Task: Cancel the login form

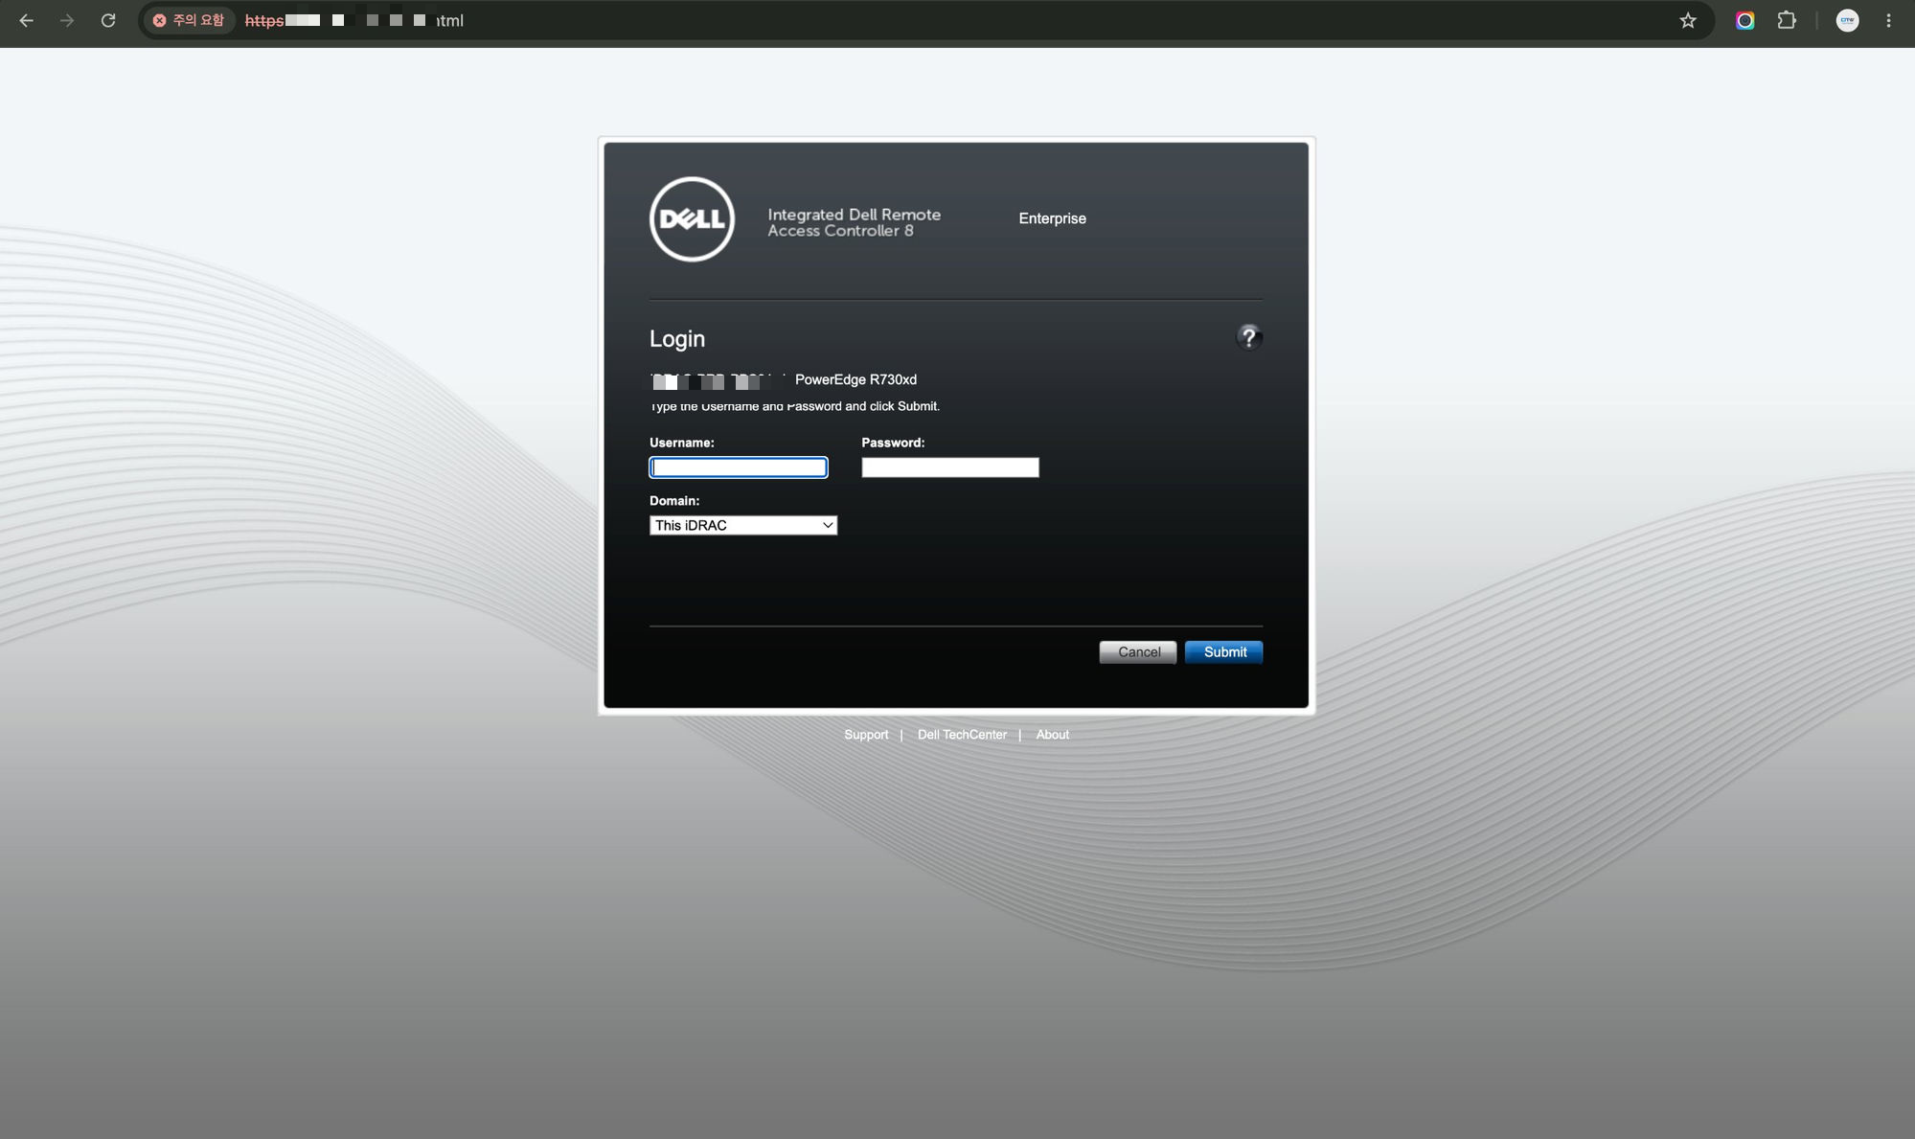Action: click(1138, 652)
